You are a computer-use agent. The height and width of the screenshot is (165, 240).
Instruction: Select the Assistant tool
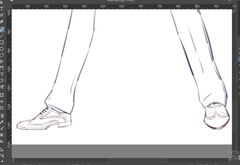pyautogui.click(x=2, y=149)
